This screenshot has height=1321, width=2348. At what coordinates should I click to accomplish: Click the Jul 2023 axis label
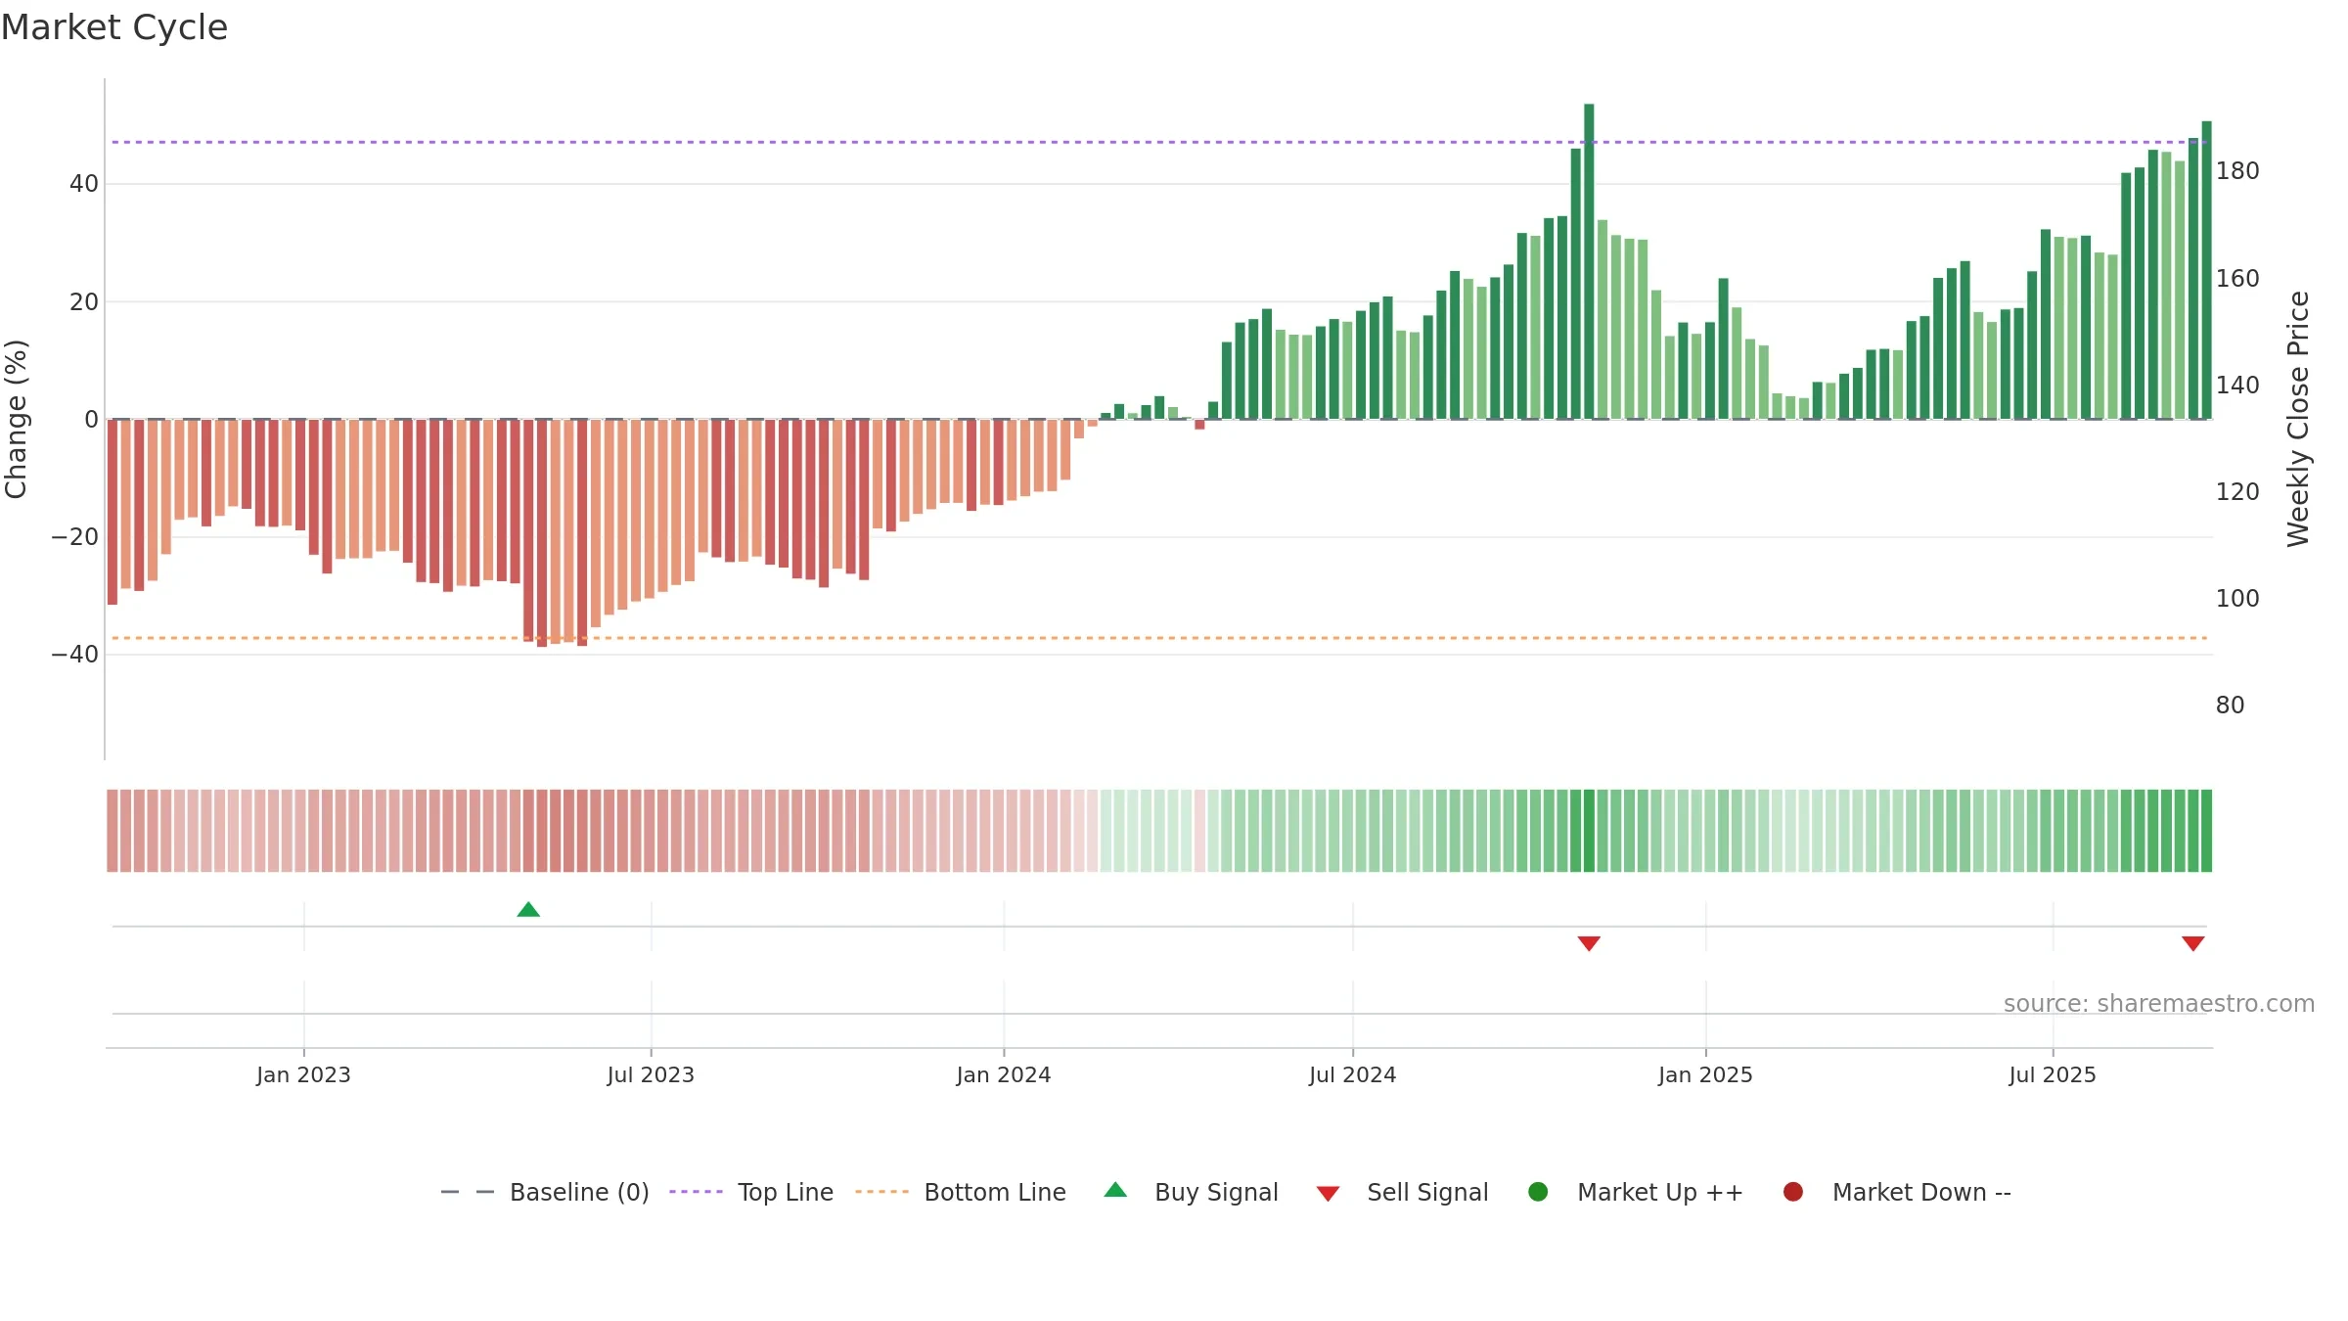coord(651,1074)
